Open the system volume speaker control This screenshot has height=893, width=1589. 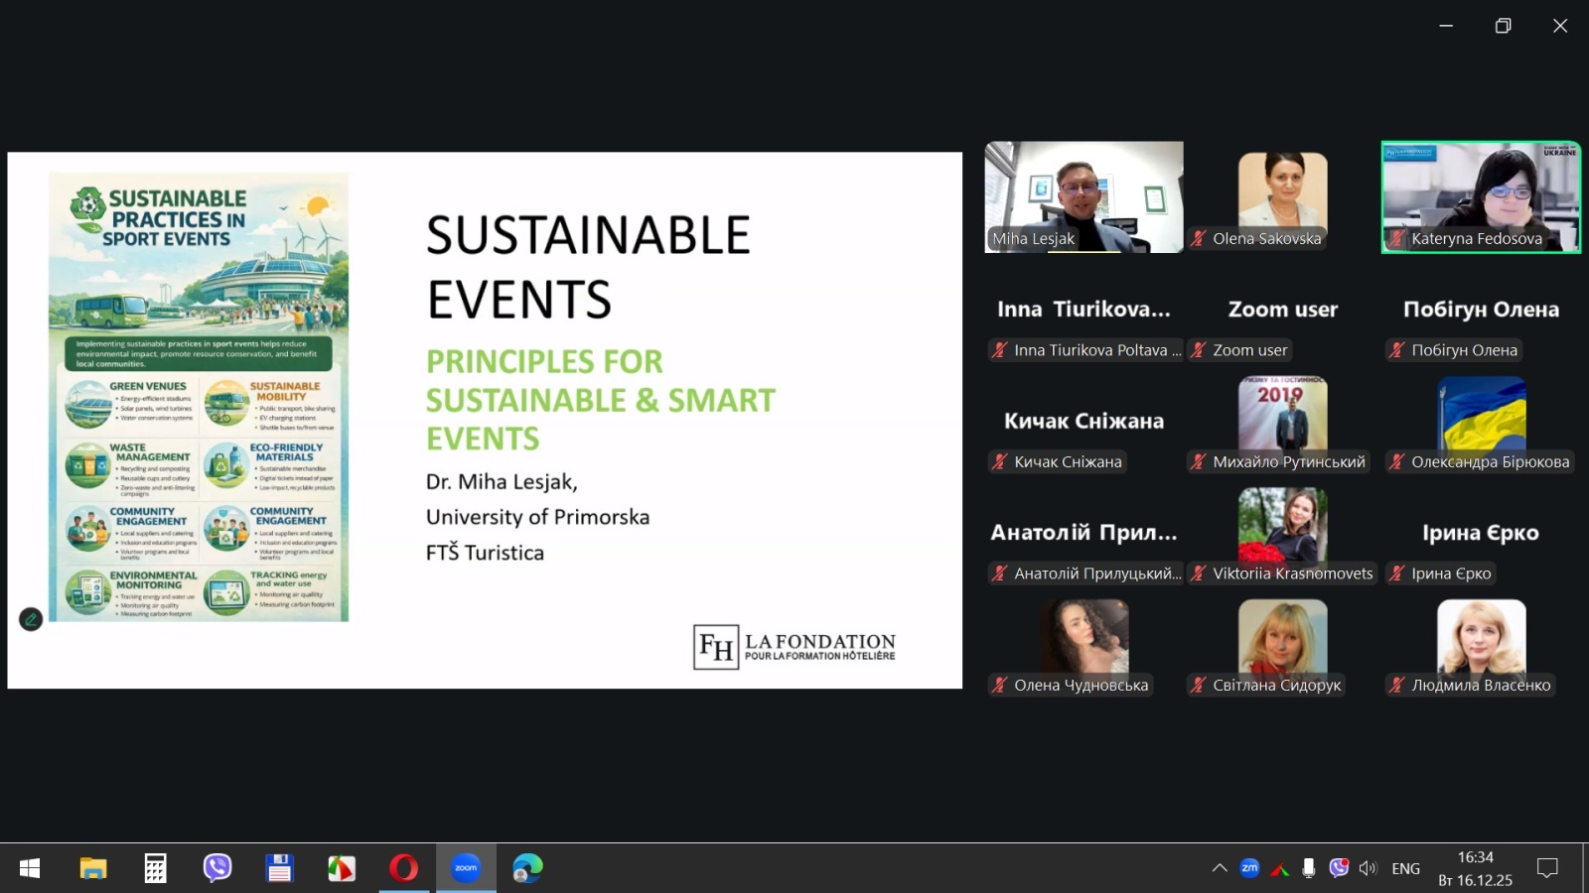(1369, 868)
